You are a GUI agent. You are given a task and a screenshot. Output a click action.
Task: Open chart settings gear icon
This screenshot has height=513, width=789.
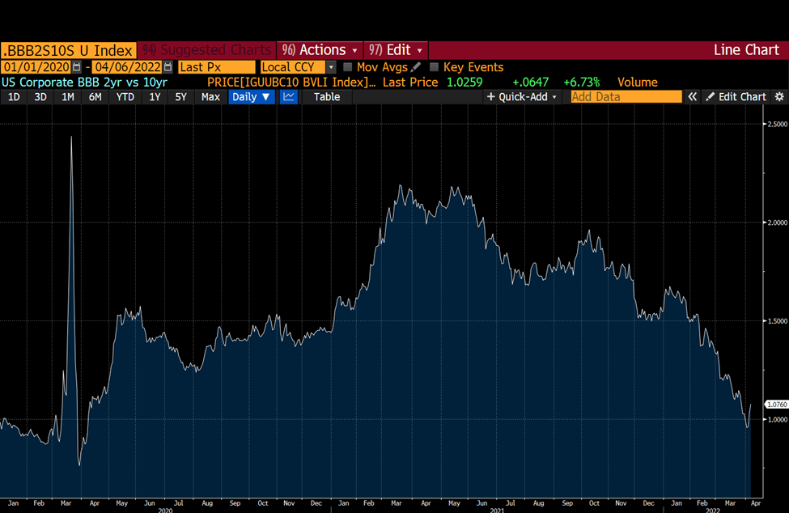(779, 97)
